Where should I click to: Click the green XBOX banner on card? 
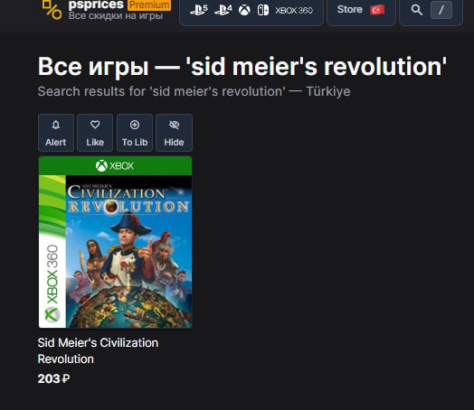115,165
